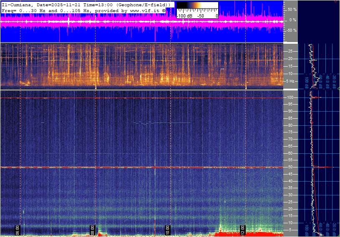Click the -100 dB label on color legend
Screen dimensions: 340x237
coord(184,16)
